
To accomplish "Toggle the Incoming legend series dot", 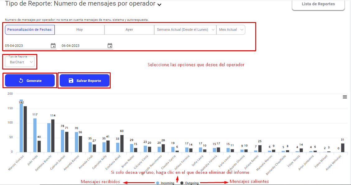I will pyautogui.click(x=158, y=183).
